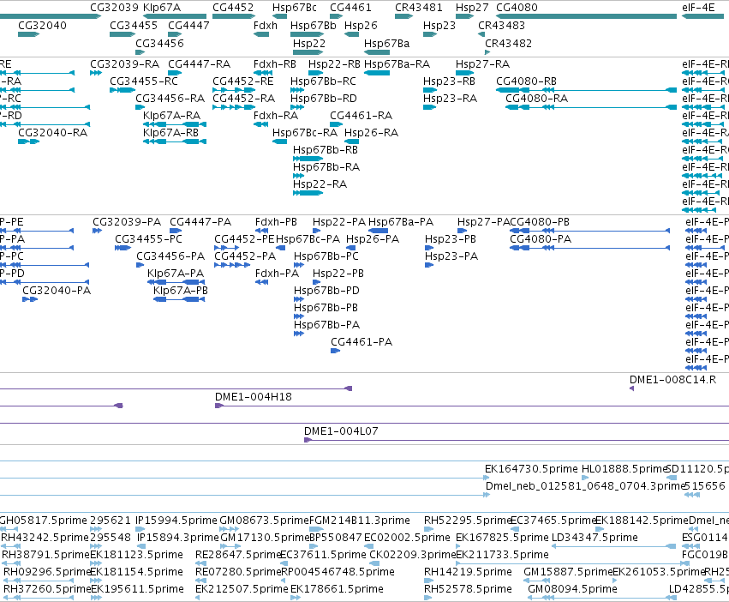Image resolution: width=729 pixels, height=602 pixels.
Task: Select the CG4452 gene label
Action: (233, 8)
